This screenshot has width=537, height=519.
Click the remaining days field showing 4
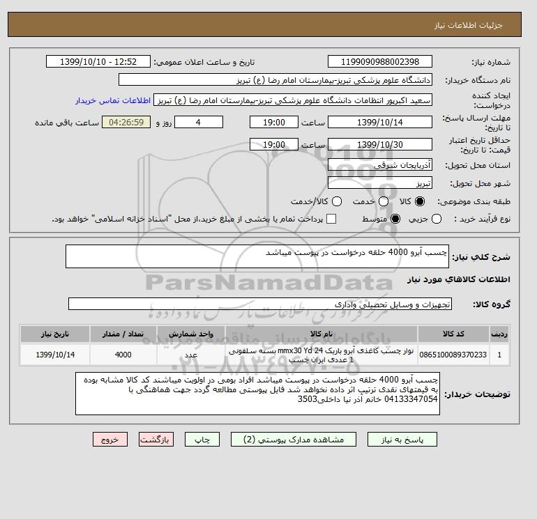point(199,122)
